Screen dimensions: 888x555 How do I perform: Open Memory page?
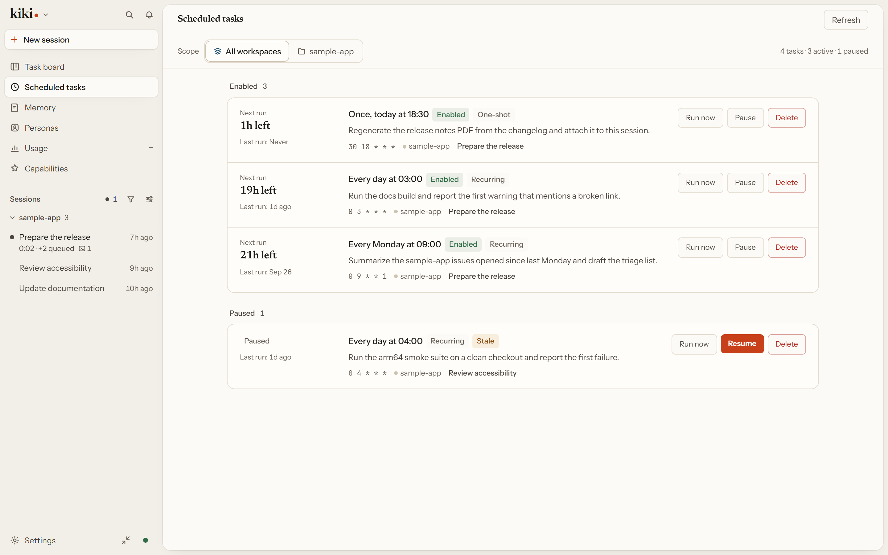click(x=81, y=108)
